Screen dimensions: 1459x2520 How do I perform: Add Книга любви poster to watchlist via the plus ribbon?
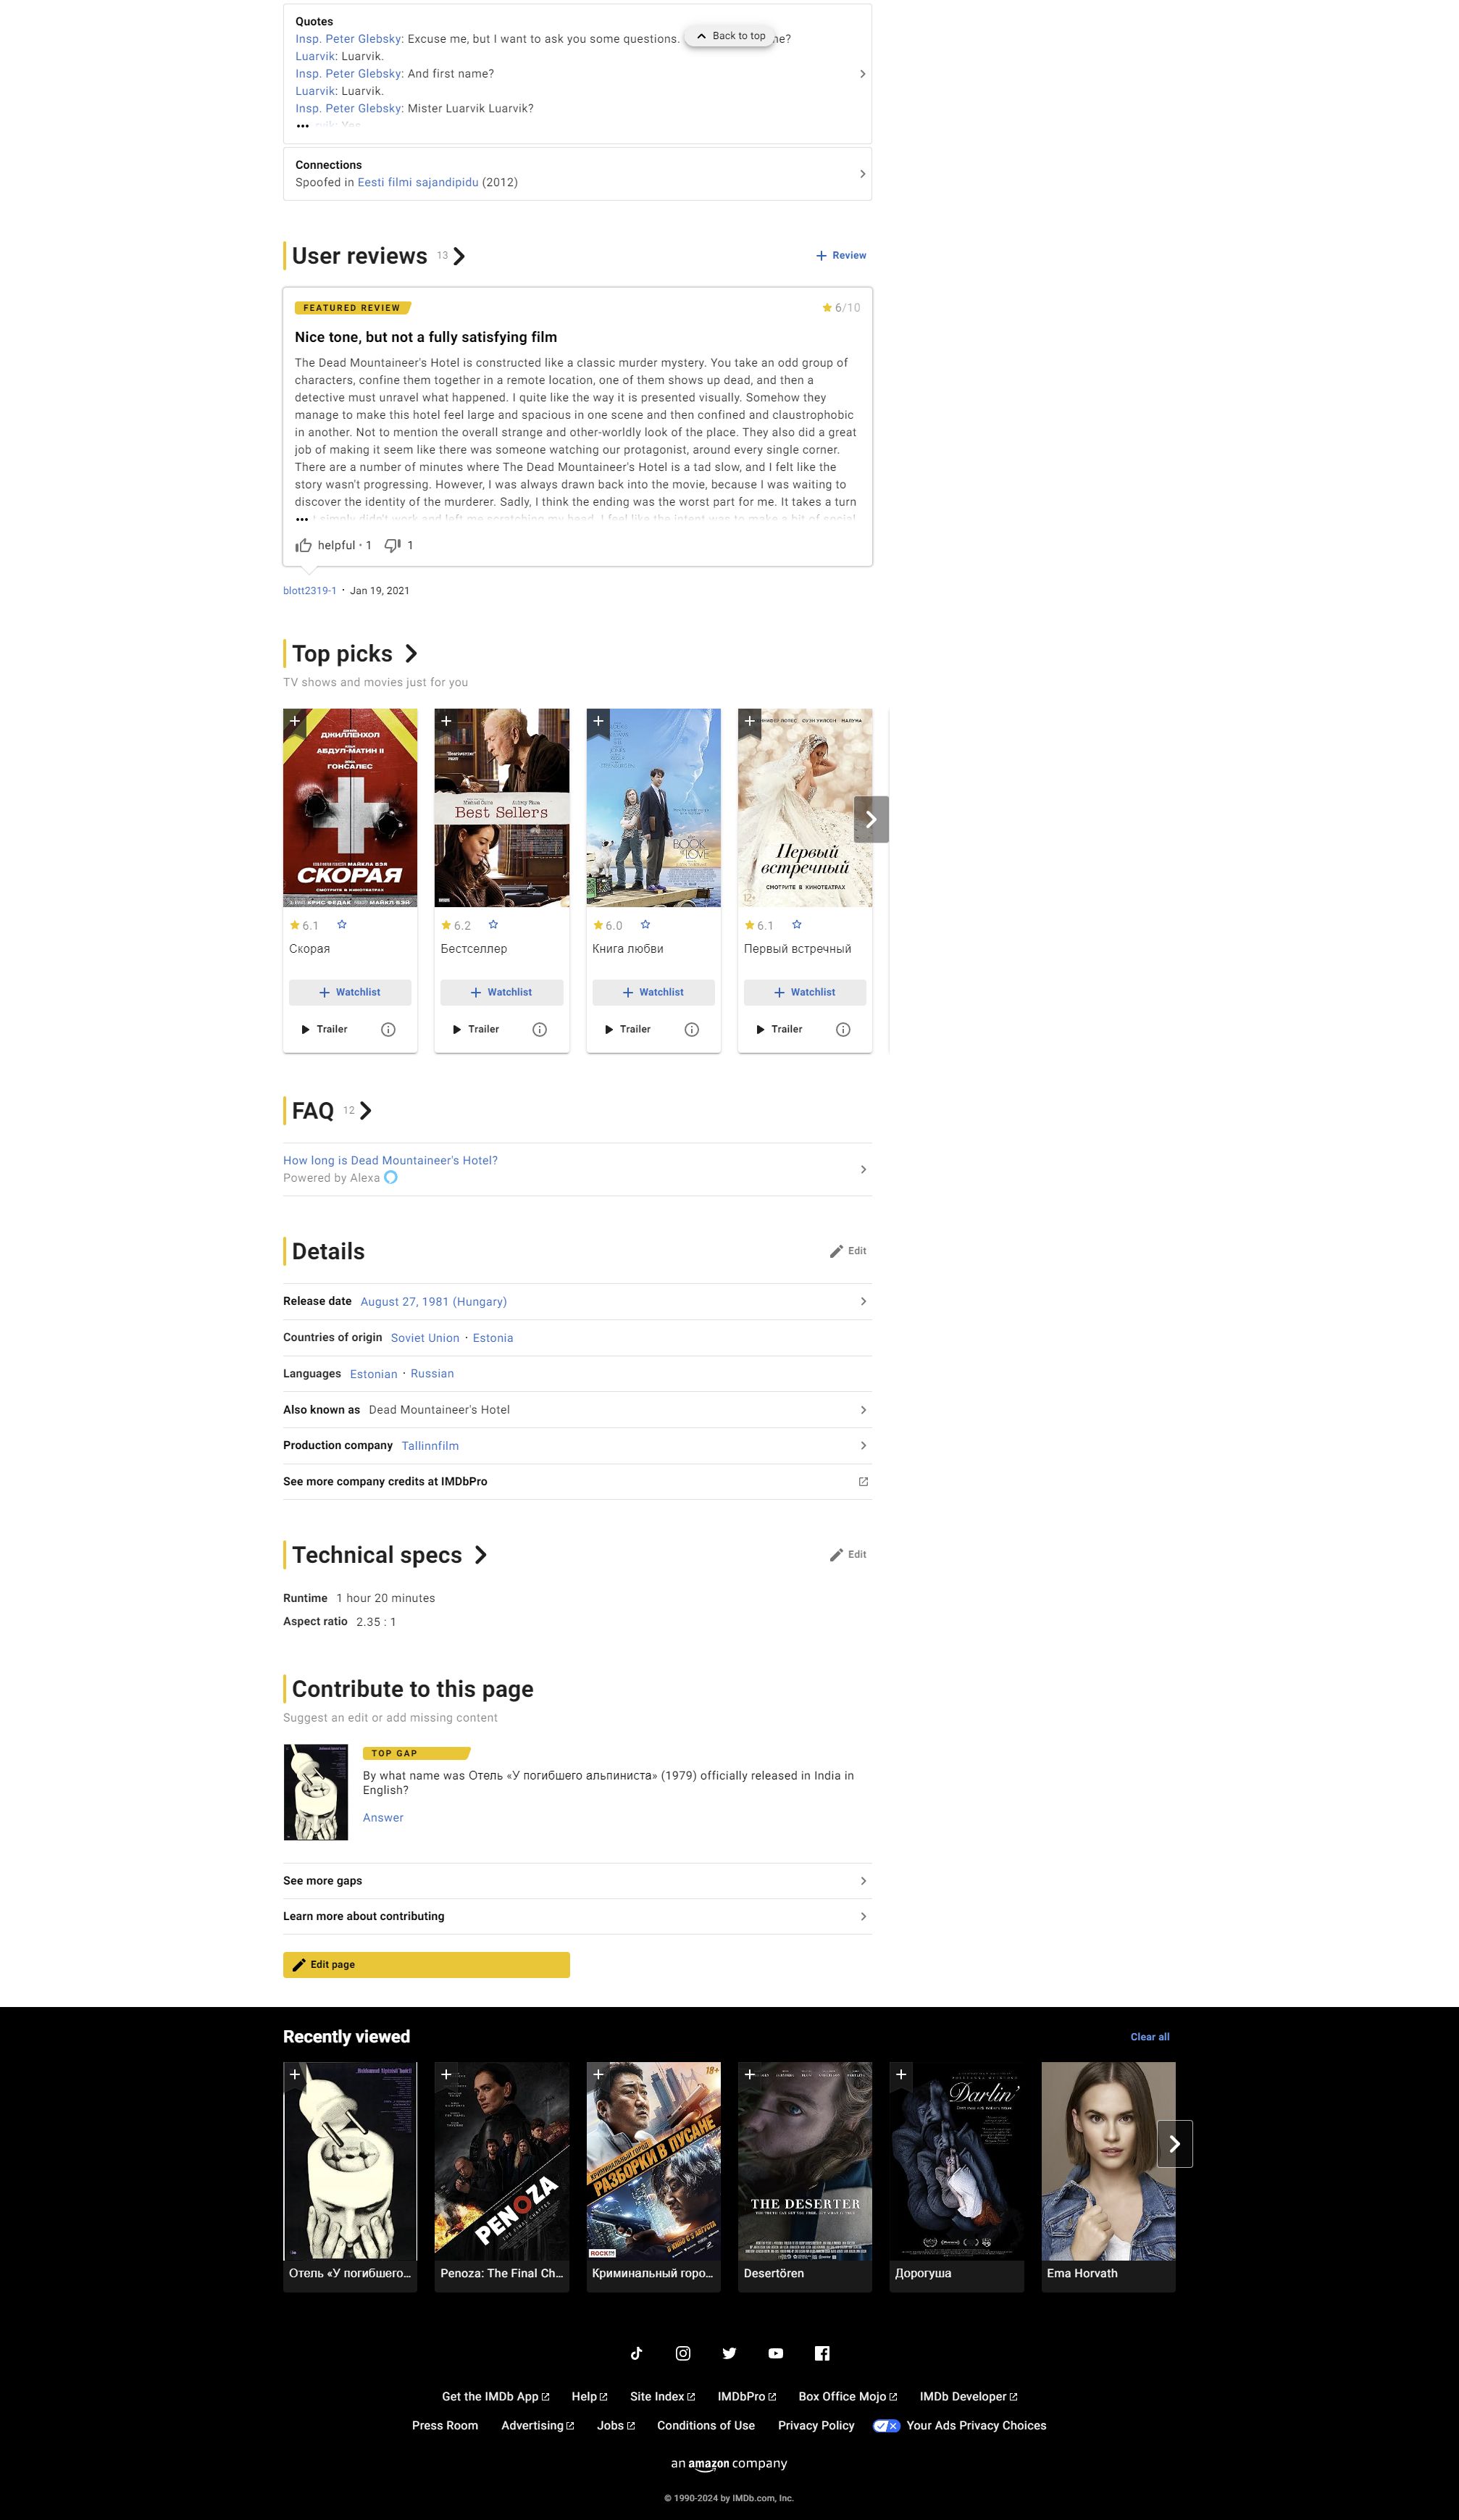(x=598, y=721)
